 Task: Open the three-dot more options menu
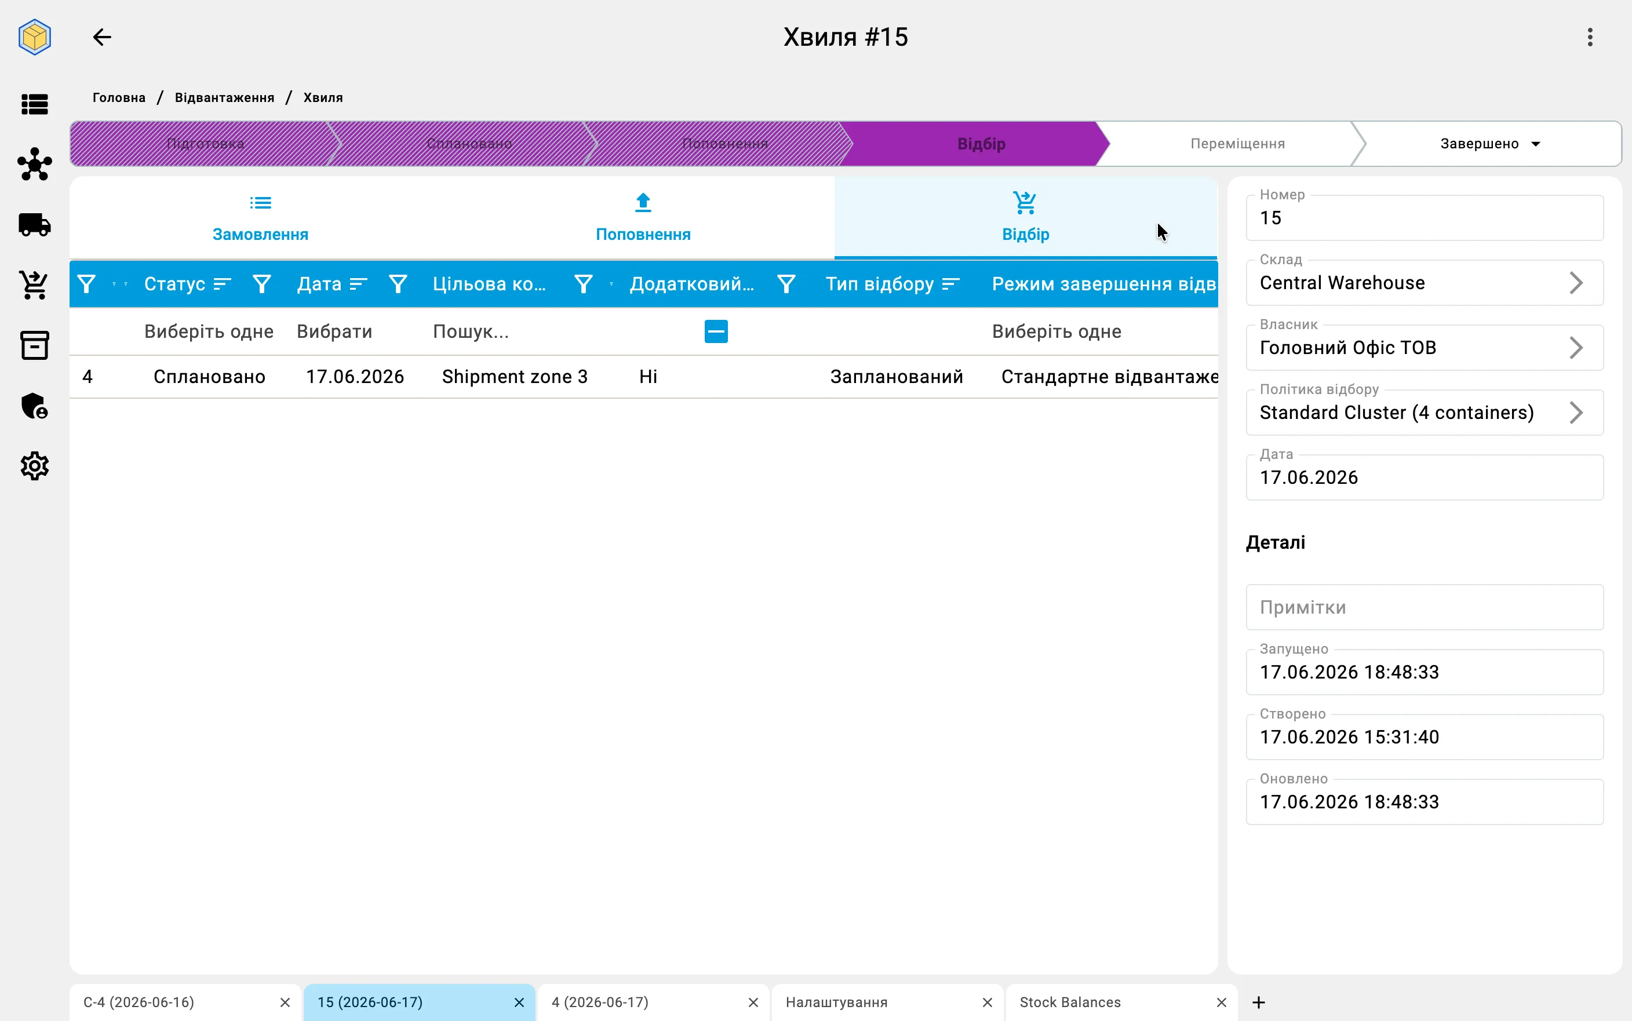tap(1590, 37)
